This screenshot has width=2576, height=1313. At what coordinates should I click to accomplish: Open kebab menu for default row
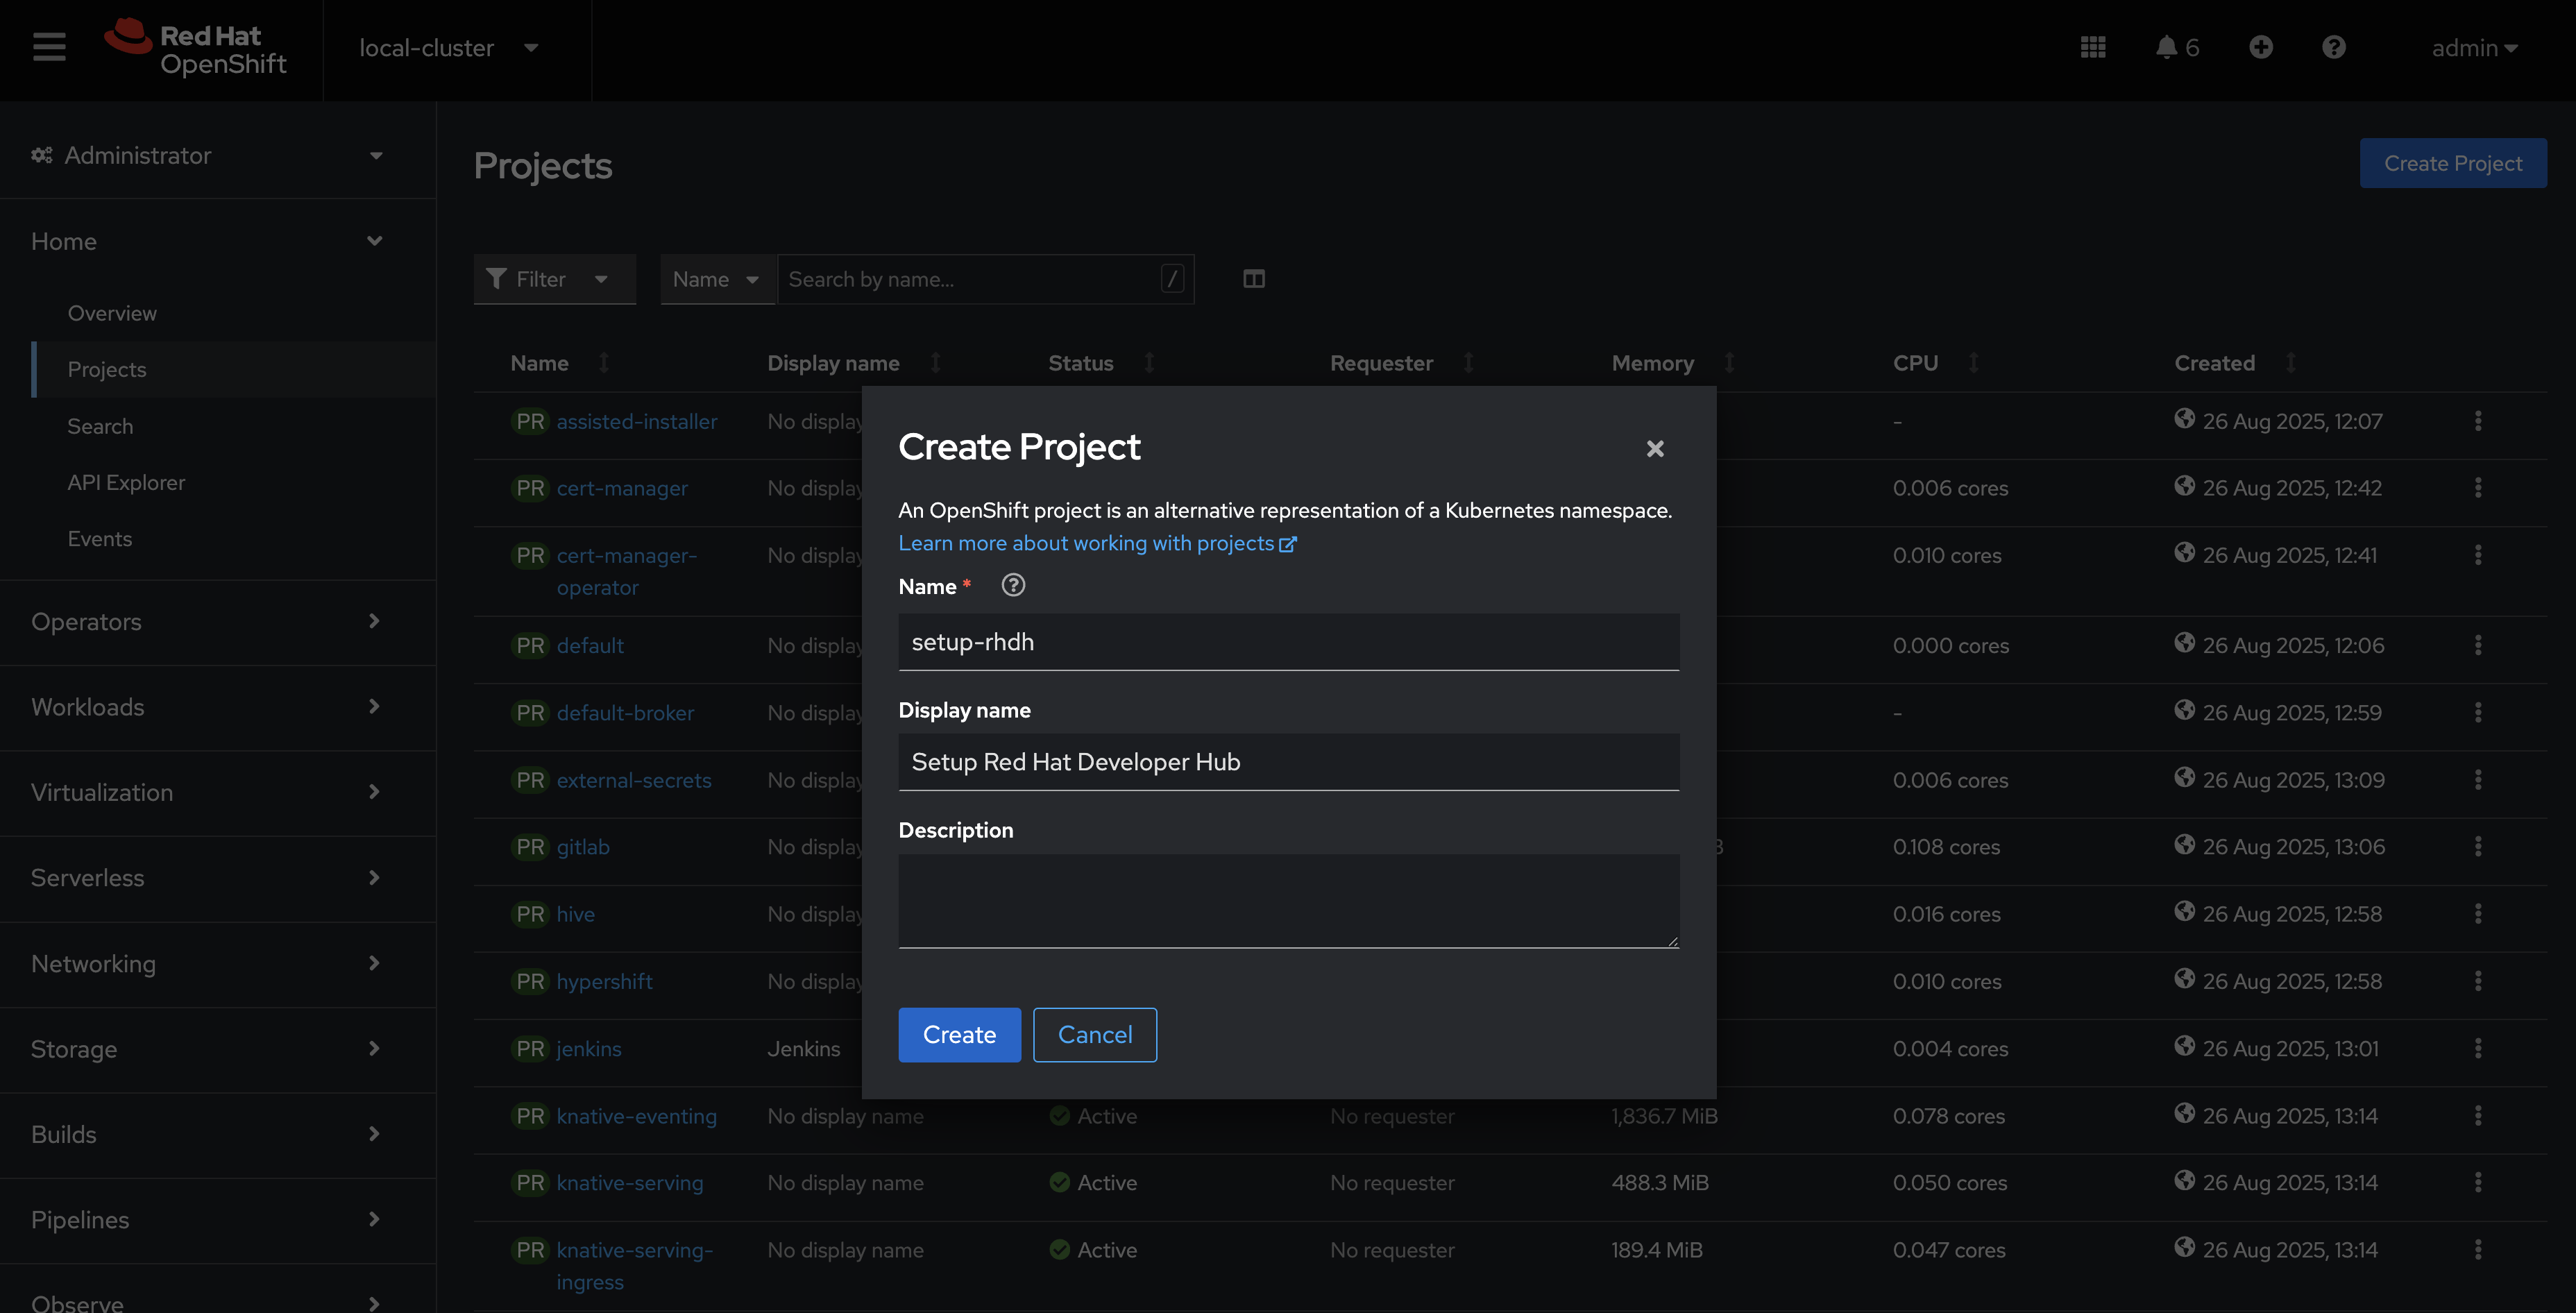[2478, 645]
